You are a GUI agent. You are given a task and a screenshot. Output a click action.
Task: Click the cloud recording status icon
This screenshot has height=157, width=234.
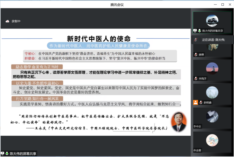click(7, 21)
